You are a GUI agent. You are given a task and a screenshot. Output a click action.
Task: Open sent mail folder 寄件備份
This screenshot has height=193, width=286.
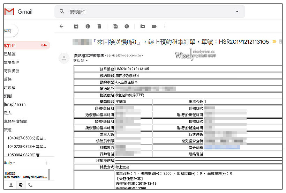[x=12, y=70]
